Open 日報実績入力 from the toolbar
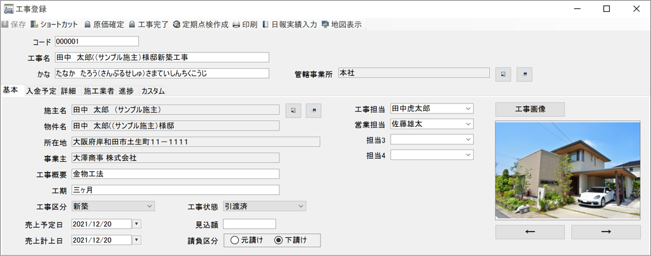 (x=266, y=25)
